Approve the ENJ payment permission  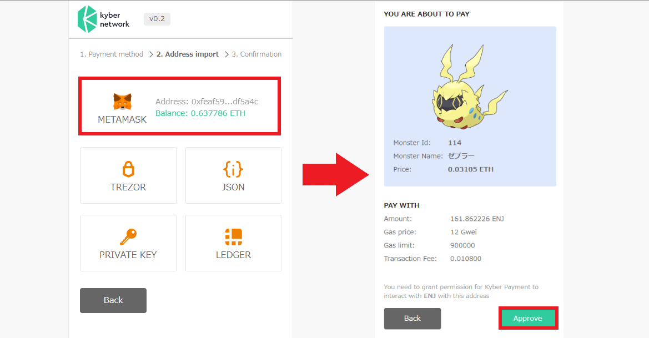[528, 318]
